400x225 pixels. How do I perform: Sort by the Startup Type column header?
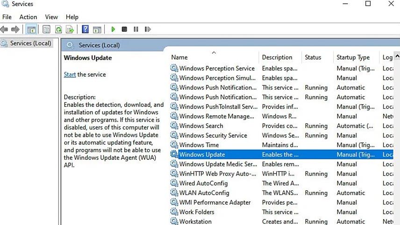pyautogui.click(x=357, y=57)
